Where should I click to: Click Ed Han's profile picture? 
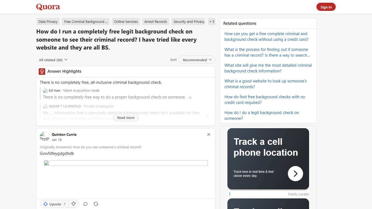[x=45, y=91]
